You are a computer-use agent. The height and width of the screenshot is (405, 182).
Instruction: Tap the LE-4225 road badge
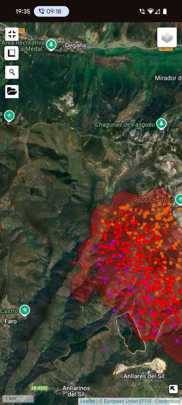point(39,388)
